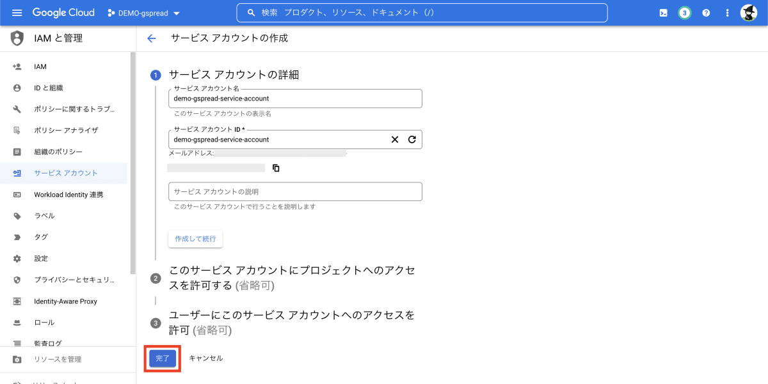The image size is (768, 384).
Task: Open ポリシー アナライザ in sidebar
Action: [x=66, y=131]
